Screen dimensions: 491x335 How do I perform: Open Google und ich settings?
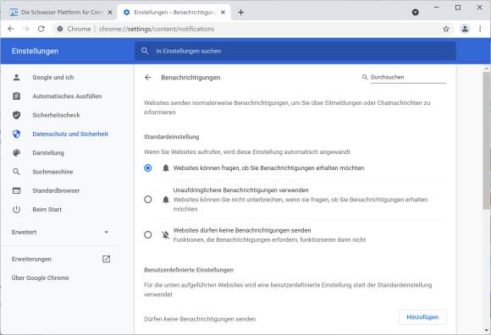click(x=53, y=77)
